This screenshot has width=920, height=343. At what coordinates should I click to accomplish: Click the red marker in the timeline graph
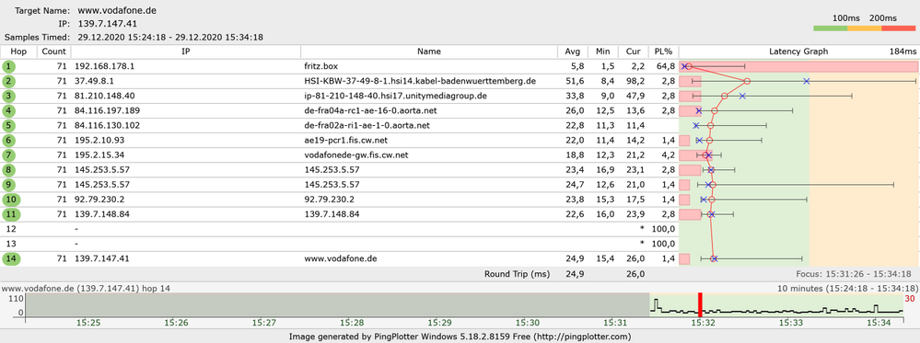pyautogui.click(x=700, y=305)
